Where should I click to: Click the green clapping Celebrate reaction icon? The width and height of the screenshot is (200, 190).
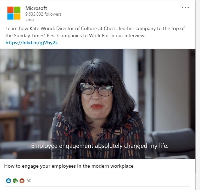pos(15,181)
